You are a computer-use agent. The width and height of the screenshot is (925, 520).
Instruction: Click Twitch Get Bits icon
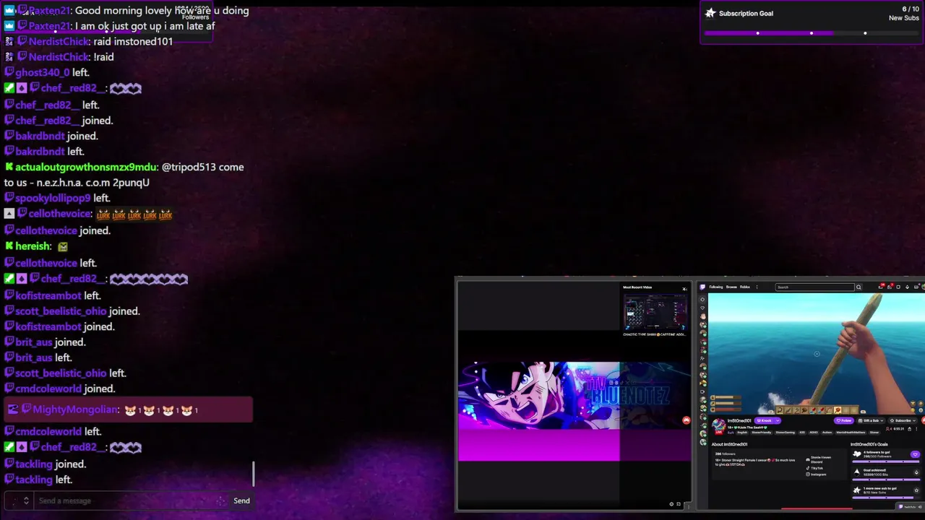(x=907, y=287)
